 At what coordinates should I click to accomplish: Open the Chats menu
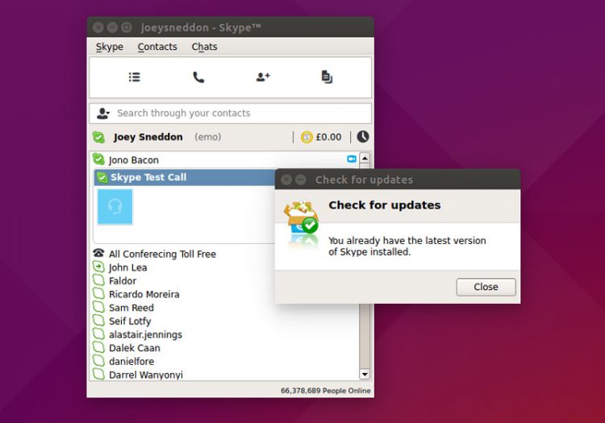(x=205, y=47)
